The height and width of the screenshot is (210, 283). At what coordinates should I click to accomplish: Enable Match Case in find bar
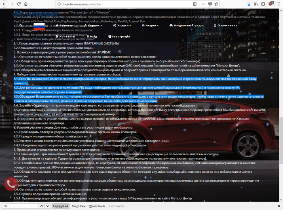pyautogui.click(x=78, y=206)
